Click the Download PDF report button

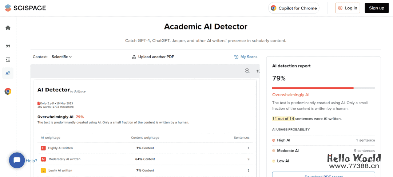point(323,174)
